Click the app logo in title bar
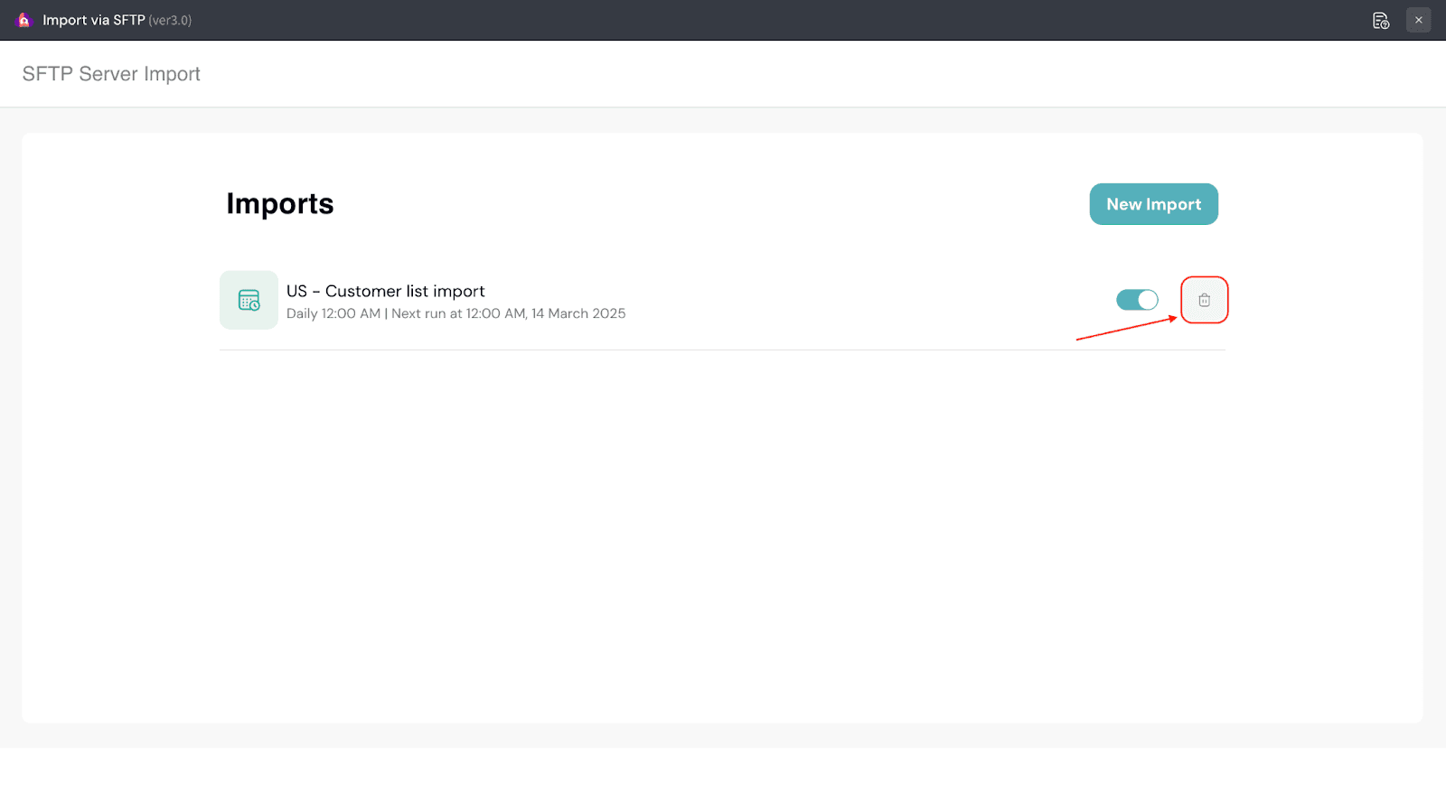This screenshot has width=1446, height=811. point(24,20)
